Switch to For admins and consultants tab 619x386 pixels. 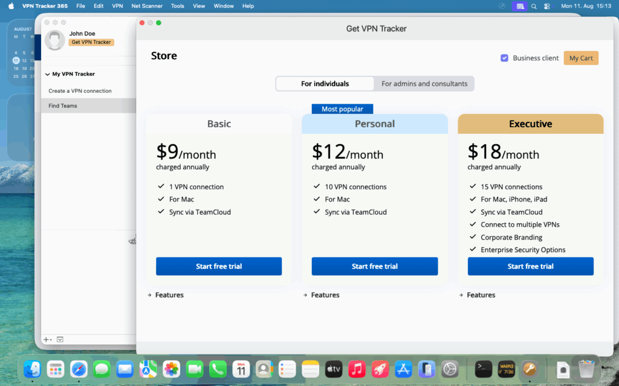424,83
